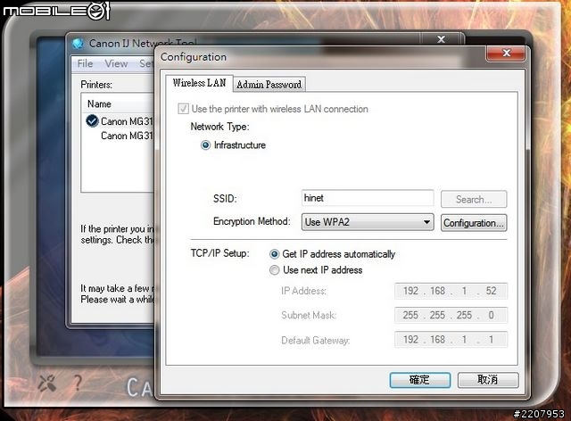Switch to the Wireless LAN tab
This screenshot has height=421, width=571.
[199, 83]
